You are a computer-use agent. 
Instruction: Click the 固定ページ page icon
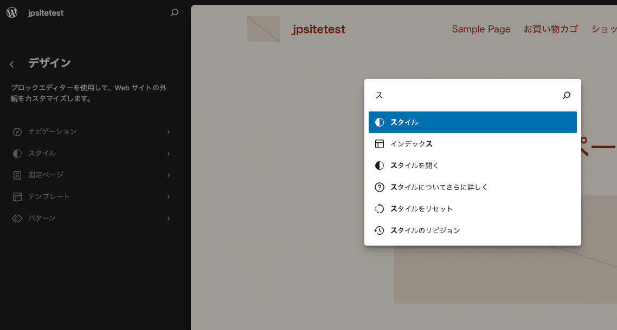coord(16,175)
